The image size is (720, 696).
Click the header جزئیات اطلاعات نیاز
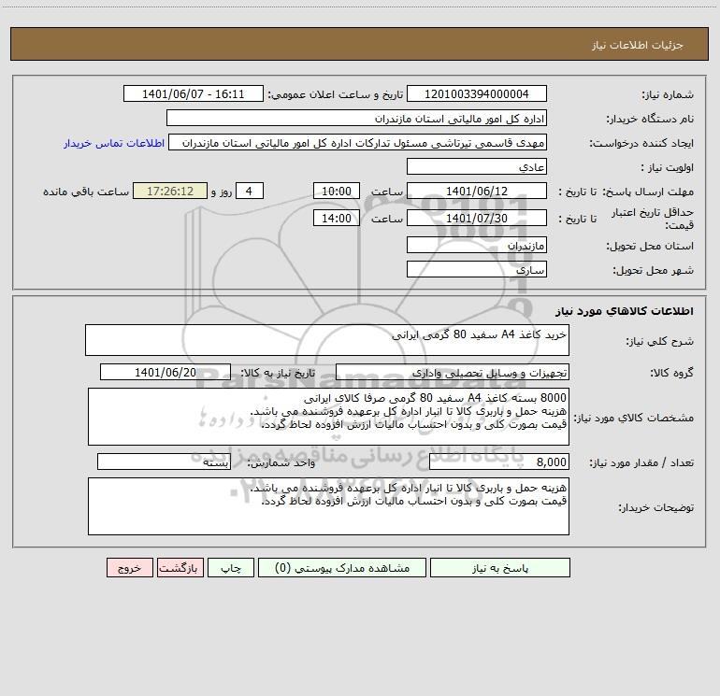click(638, 45)
